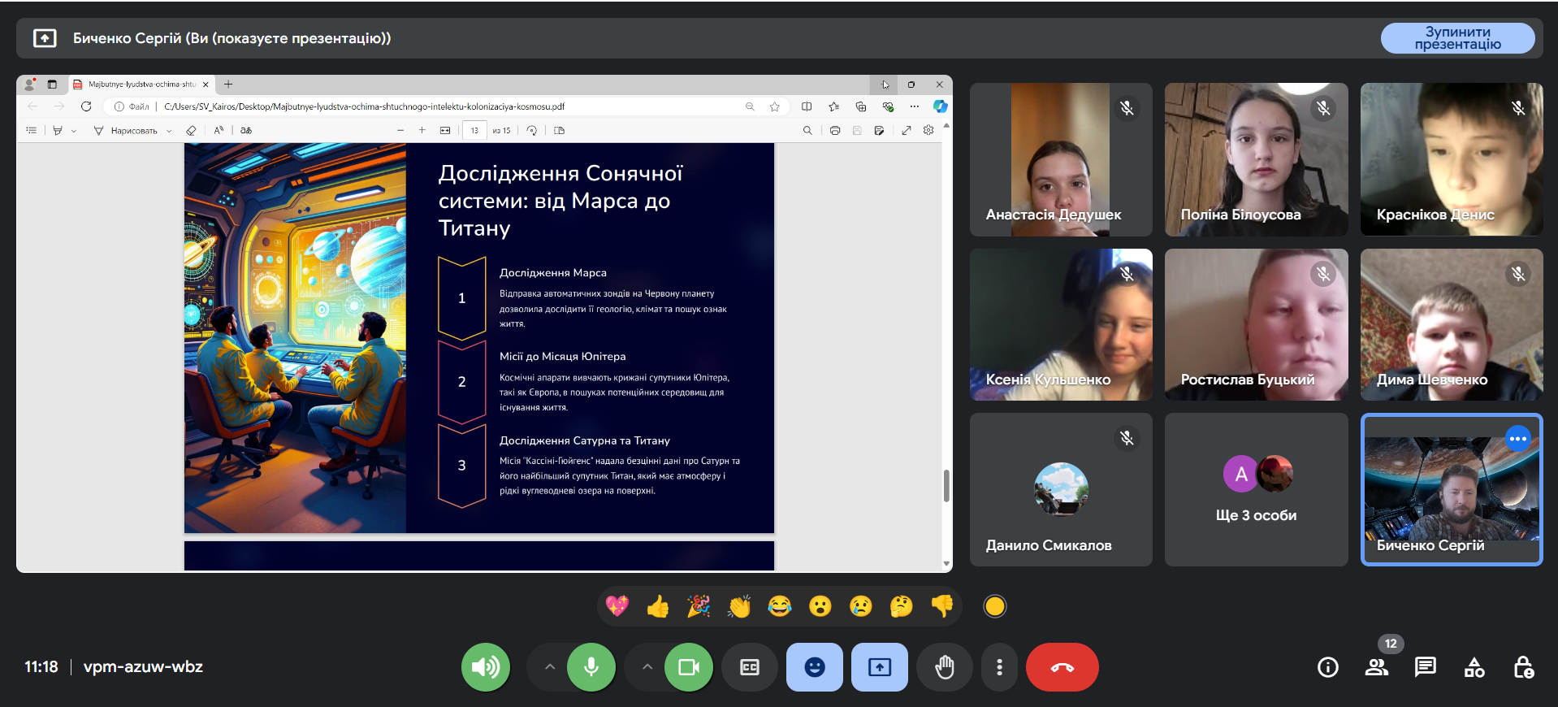Open the Ще 3 особи tile
Screen dimensions: 1558x707
click(x=1256, y=489)
